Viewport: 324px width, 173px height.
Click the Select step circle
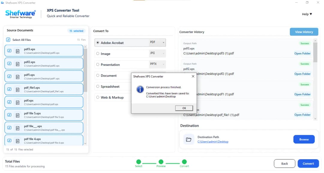pos(139,162)
